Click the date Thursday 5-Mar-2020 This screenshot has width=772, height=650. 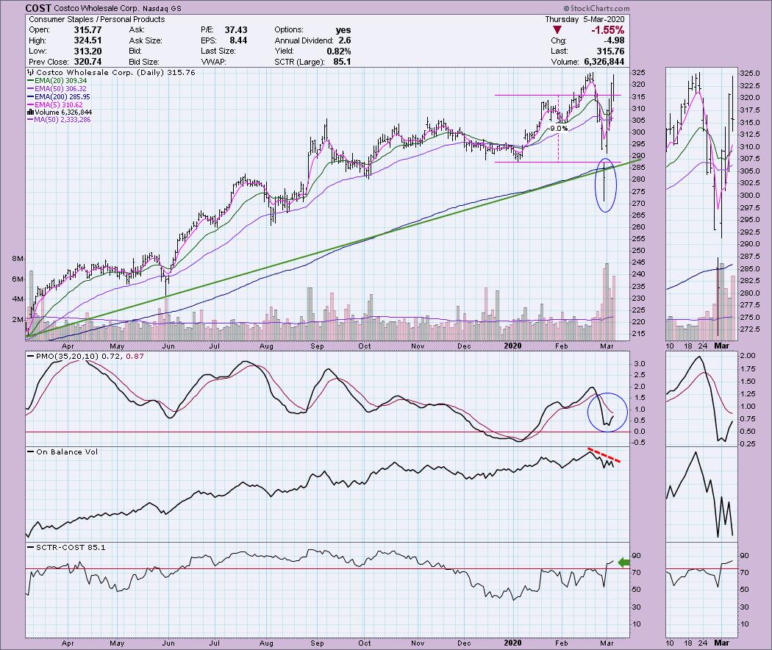coord(585,19)
